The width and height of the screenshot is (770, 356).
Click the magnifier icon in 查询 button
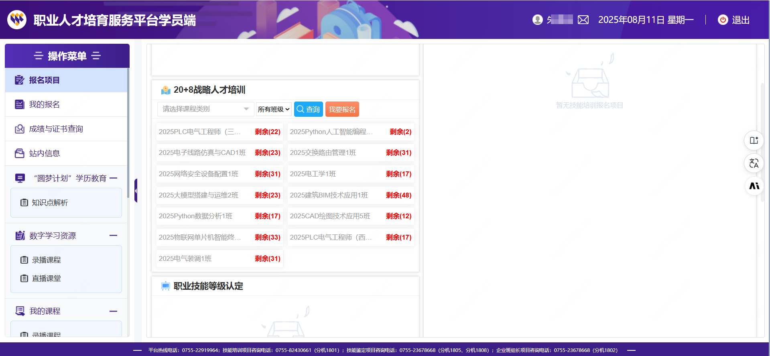(300, 109)
